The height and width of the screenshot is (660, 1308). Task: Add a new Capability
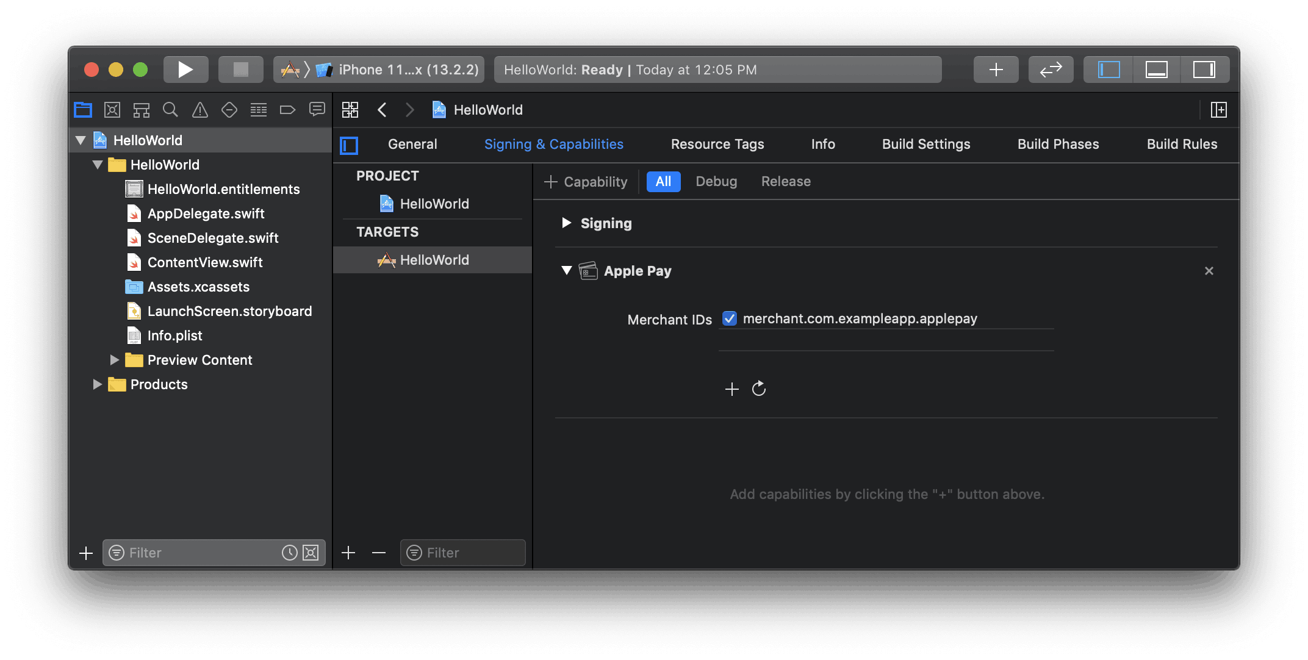(586, 182)
